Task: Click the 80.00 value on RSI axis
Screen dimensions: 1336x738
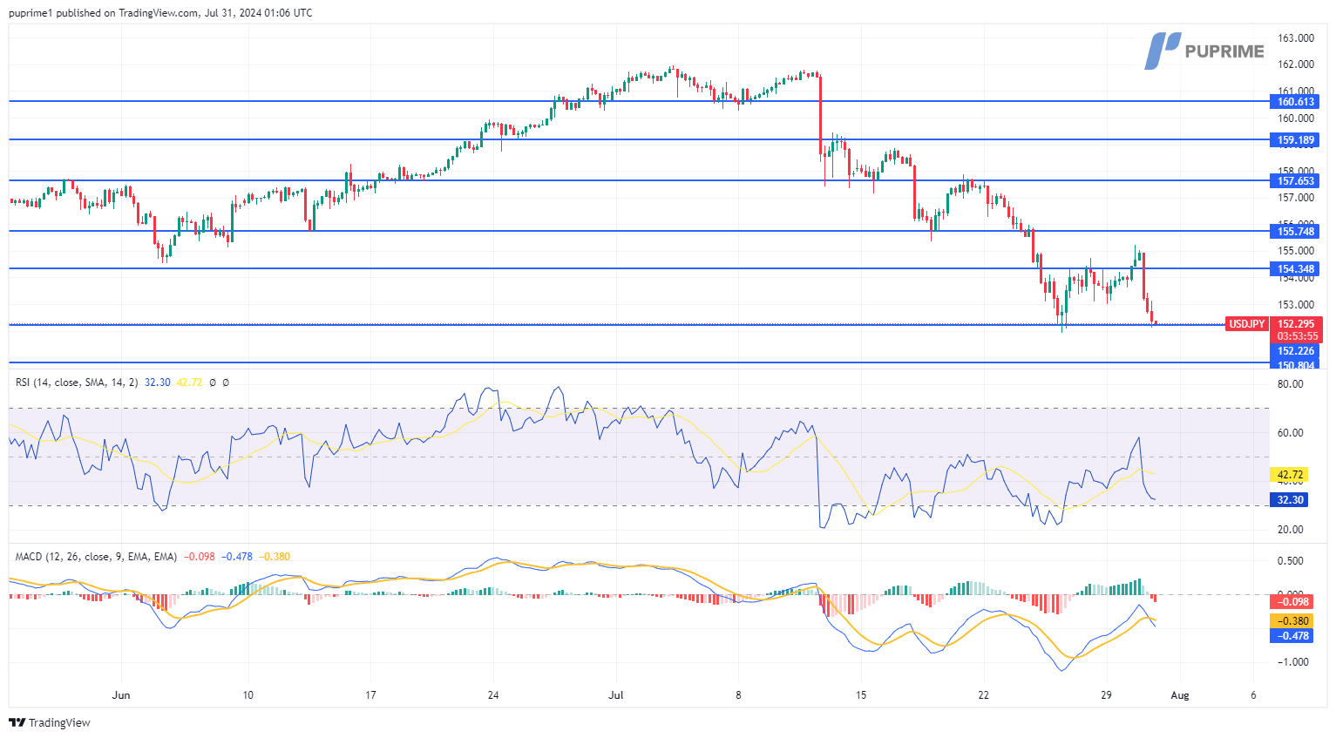Action: [1291, 384]
